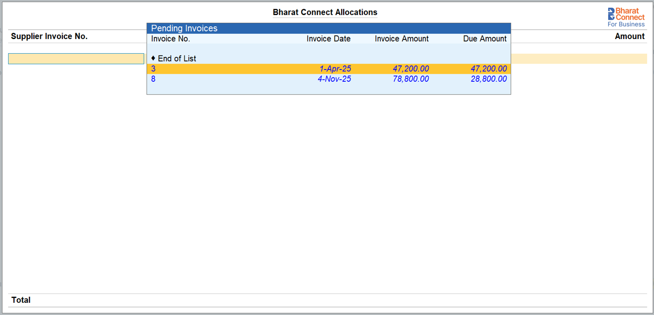This screenshot has height=315, width=654.
Task: Click the 1-Apr-25 invoice date
Action: coord(335,69)
